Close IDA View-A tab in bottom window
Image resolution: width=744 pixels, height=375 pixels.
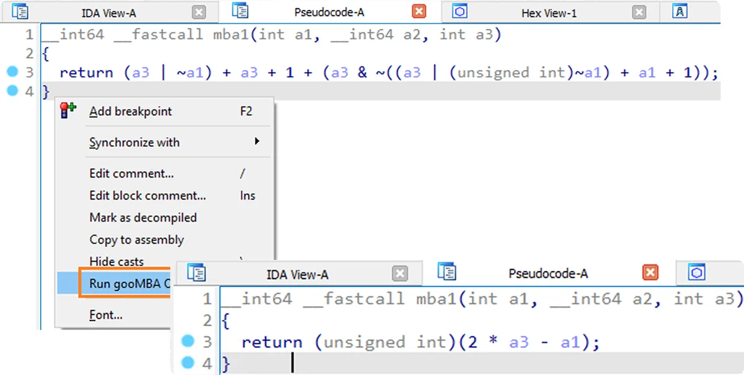(x=401, y=274)
